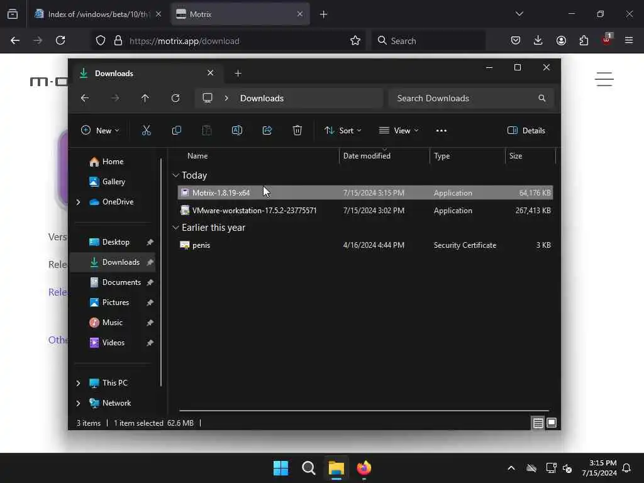Screen dimensions: 644x483
Task: Sort by the Type column header
Action: point(467,156)
